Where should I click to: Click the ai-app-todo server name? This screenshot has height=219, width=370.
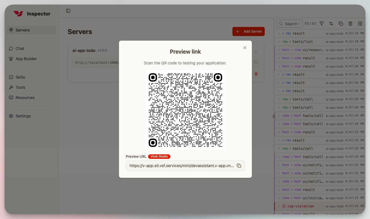(84, 50)
